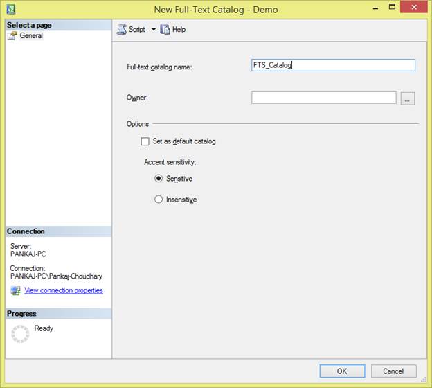Click the Cancel button
This screenshot has height=388, width=432.
[393, 371]
